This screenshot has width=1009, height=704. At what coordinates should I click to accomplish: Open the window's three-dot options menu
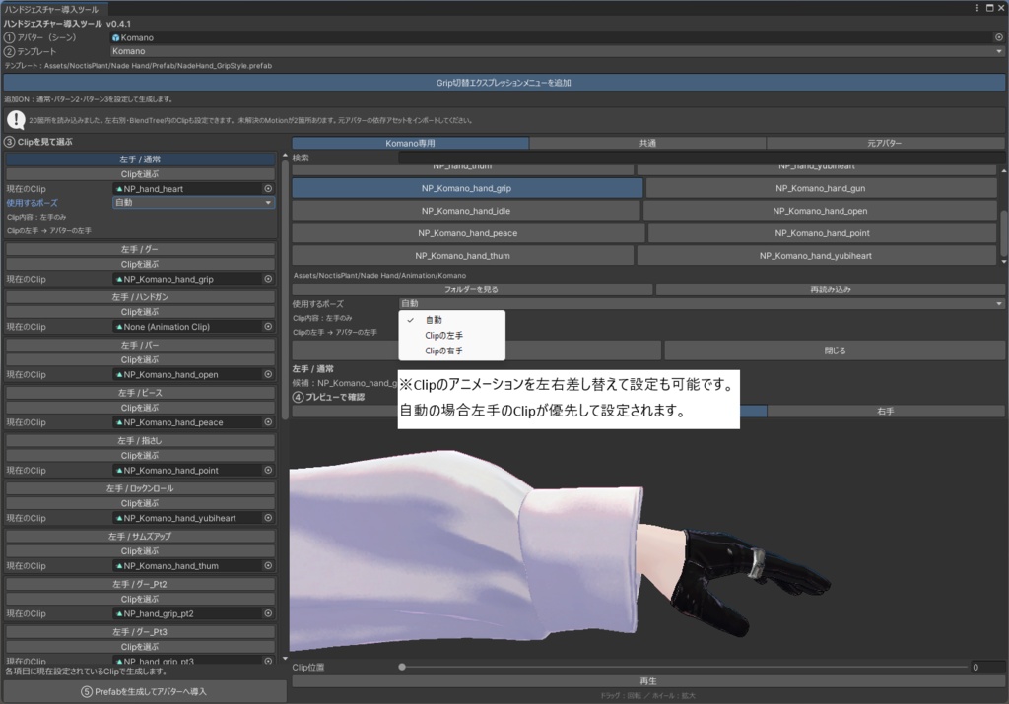977,8
